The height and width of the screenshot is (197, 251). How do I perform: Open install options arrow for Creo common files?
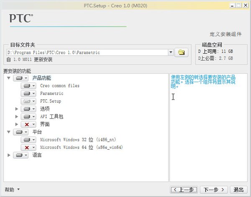[33, 86]
